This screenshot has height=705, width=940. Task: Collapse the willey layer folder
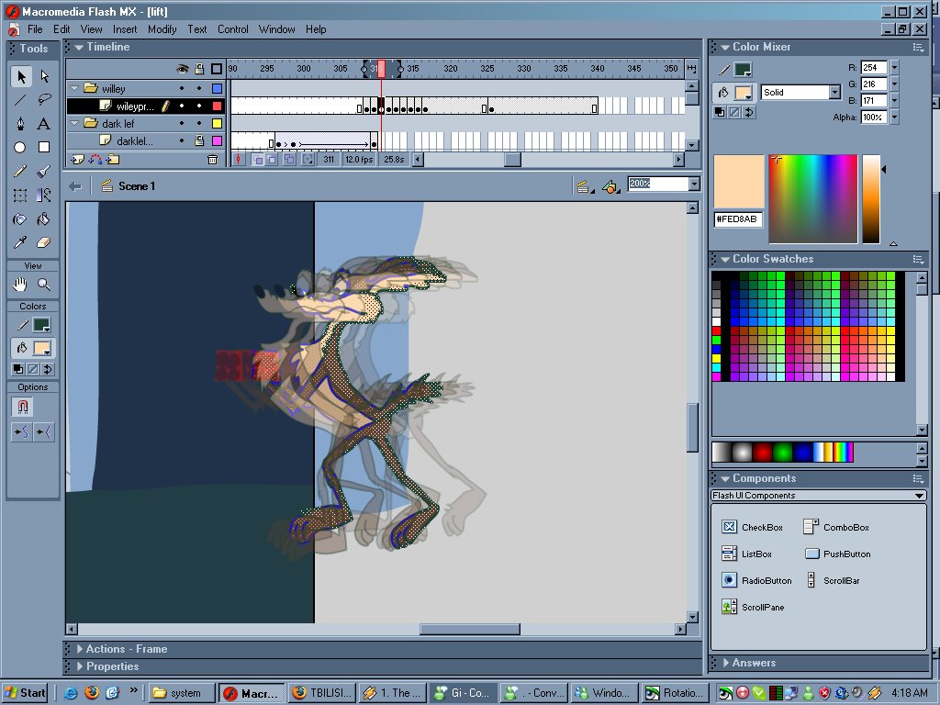click(x=75, y=89)
